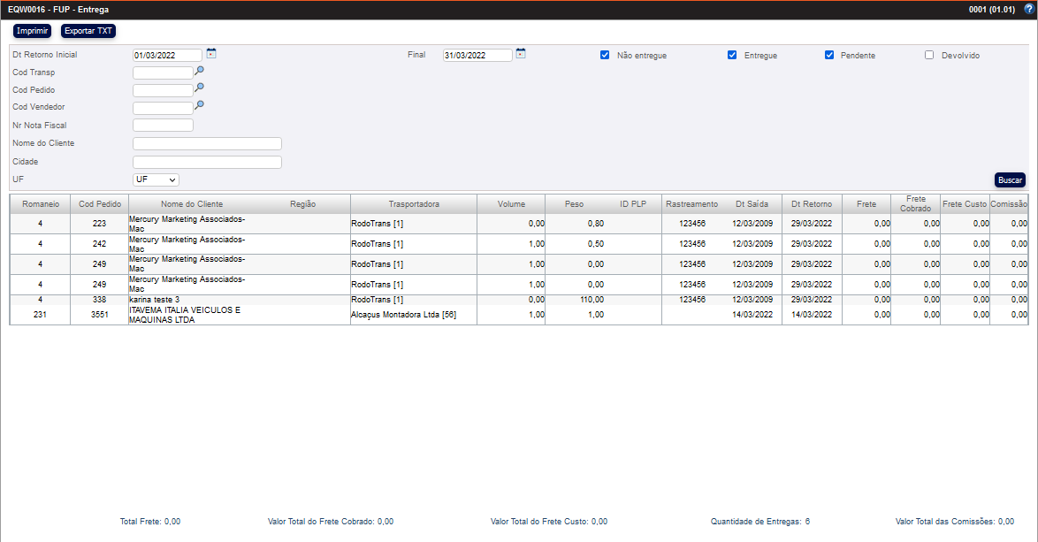Focus the Nome do Cliente input field
The image size is (1038, 542).
pos(207,144)
